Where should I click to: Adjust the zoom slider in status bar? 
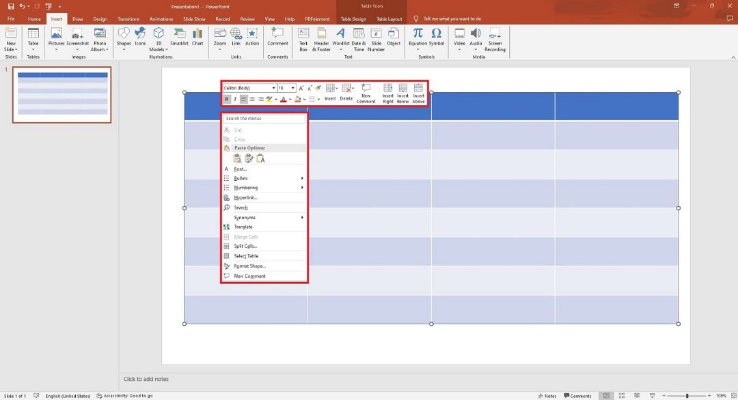coord(687,396)
